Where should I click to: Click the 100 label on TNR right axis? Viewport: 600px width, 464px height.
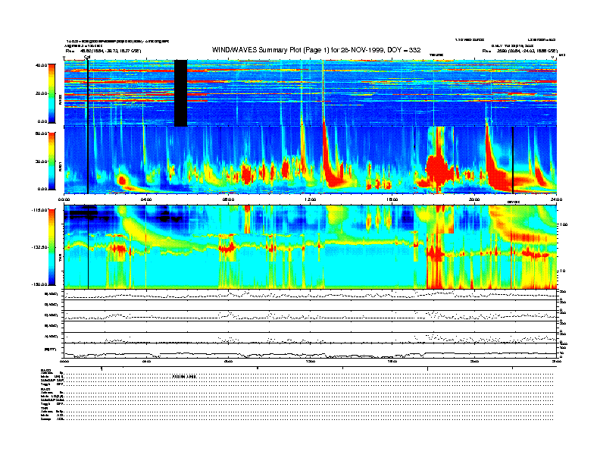(x=564, y=224)
